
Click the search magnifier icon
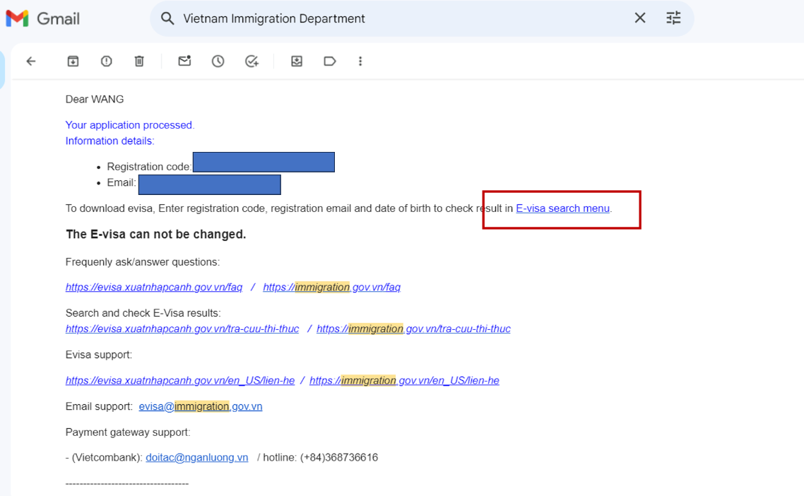[x=167, y=18]
